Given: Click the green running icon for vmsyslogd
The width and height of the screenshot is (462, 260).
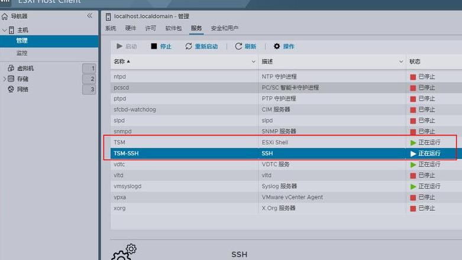Looking at the screenshot, I should 413,187.
